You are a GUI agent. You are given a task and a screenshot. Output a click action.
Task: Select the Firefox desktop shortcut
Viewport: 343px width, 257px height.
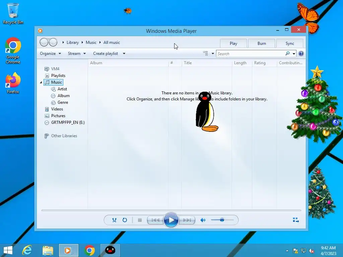(13, 83)
